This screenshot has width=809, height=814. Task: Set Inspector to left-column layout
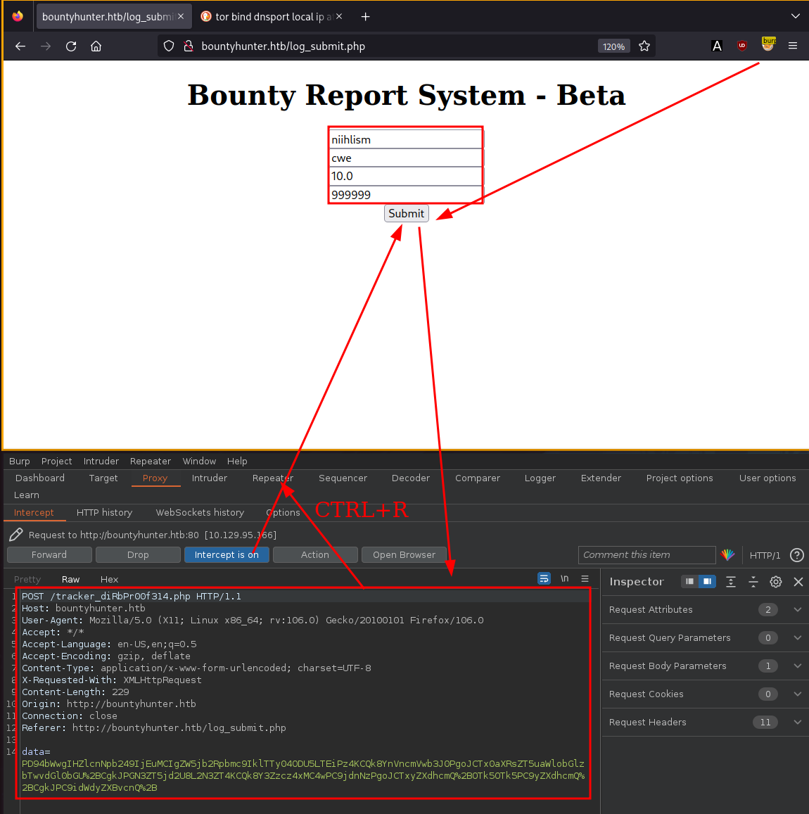tap(689, 581)
